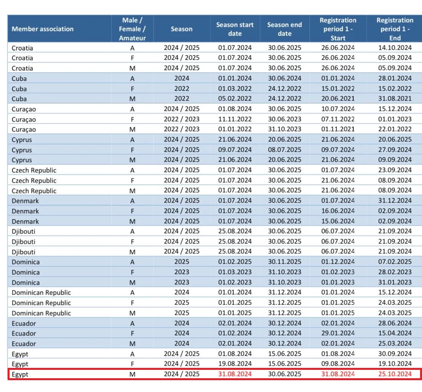422x392 pixels.
Task: Select Dominican Republic's 15.12.2024 end date
Action: tap(395, 292)
